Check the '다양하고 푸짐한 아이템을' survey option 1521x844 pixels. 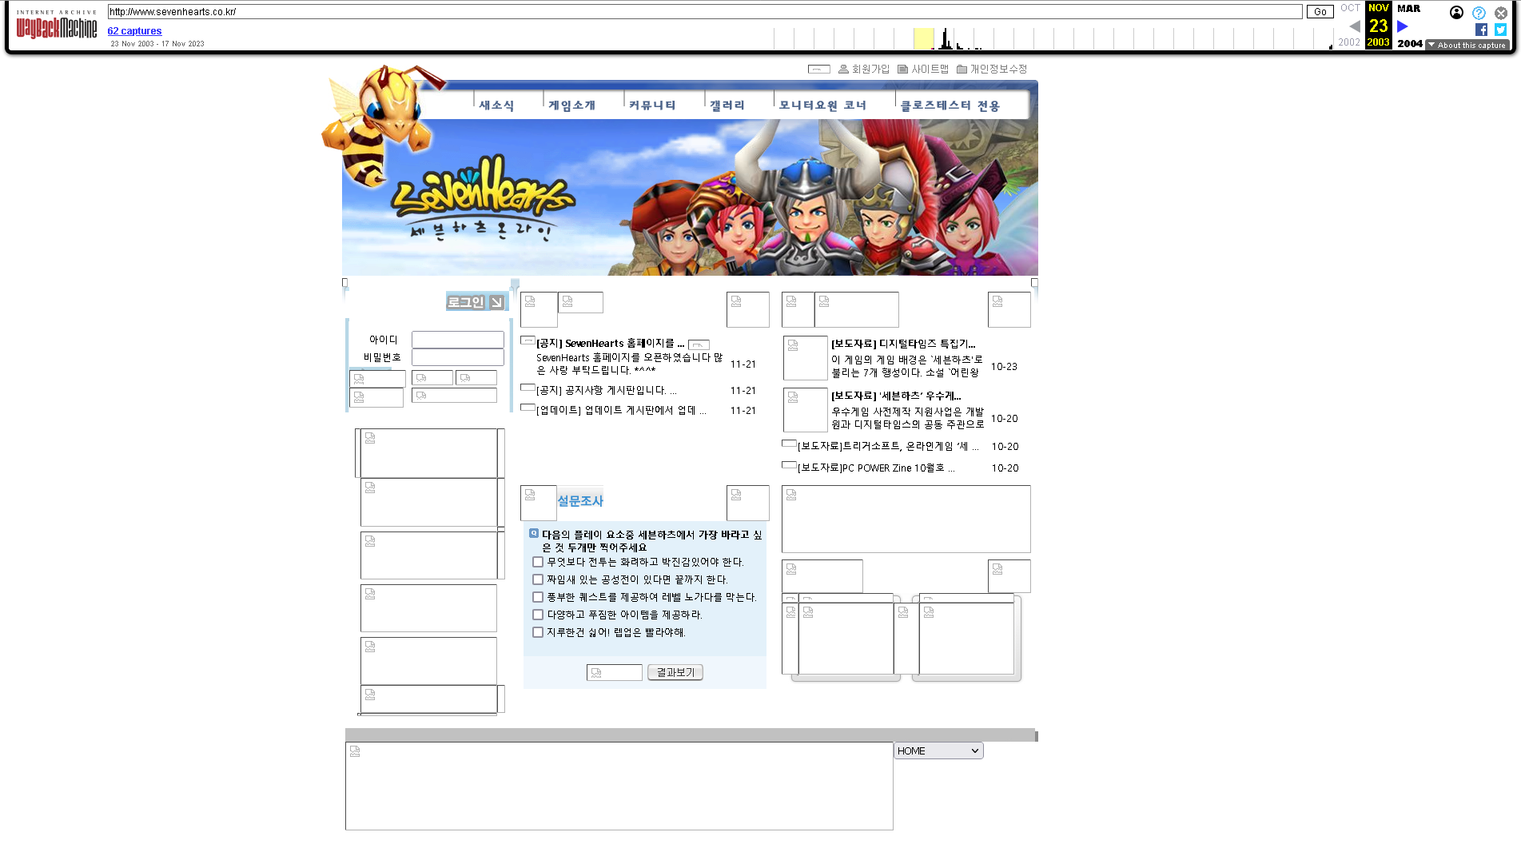coord(538,615)
